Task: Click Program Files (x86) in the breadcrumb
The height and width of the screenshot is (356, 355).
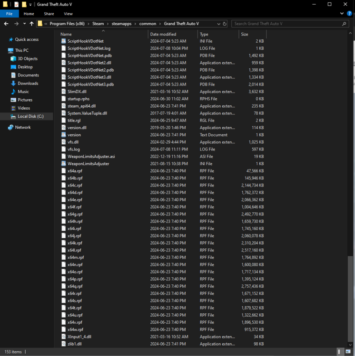Action: pyautogui.click(x=67, y=24)
